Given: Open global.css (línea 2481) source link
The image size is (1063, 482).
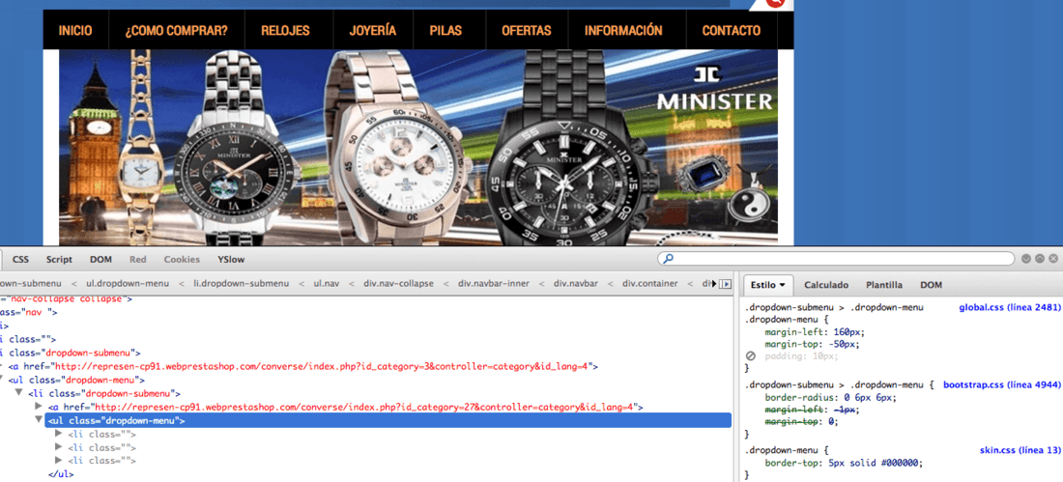Looking at the screenshot, I should pos(1010,307).
